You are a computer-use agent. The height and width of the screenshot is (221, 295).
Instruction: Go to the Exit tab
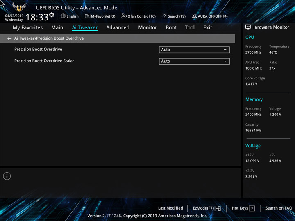pyautogui.click(x=208, y=28)
